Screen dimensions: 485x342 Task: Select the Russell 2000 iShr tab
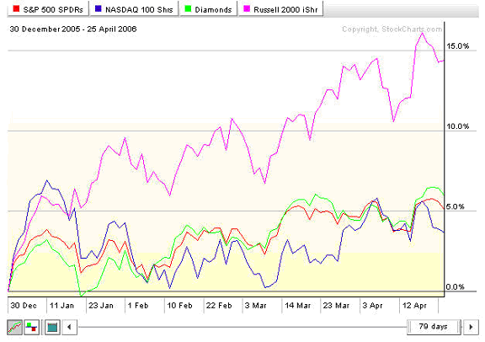281,8
